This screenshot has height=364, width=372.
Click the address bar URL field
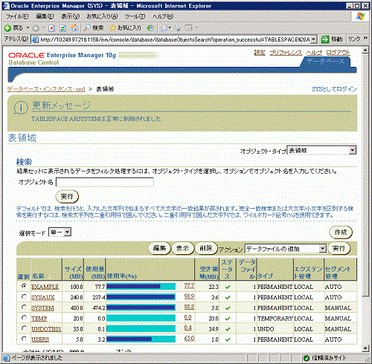(175, 39)
